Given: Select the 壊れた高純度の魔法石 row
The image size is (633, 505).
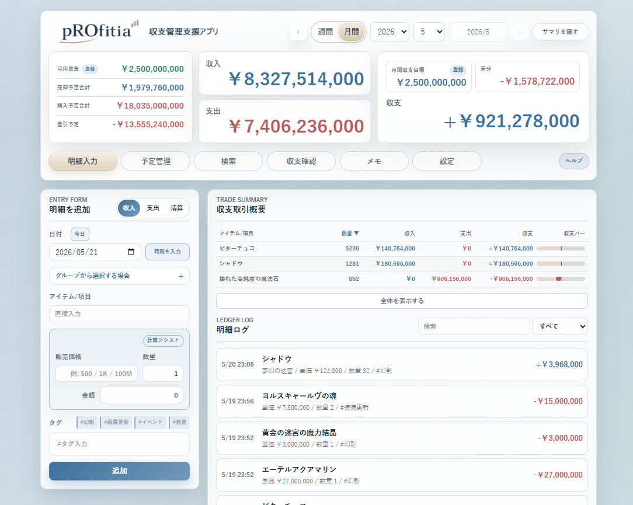Looking at the screenshot, I should coord(402,279).
